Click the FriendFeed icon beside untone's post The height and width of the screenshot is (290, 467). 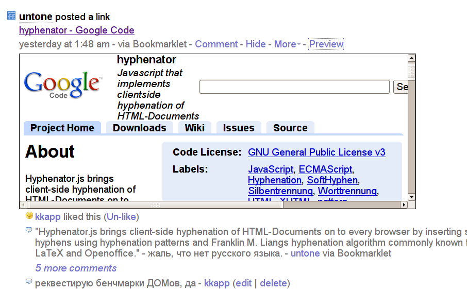[x=11, y=15]
